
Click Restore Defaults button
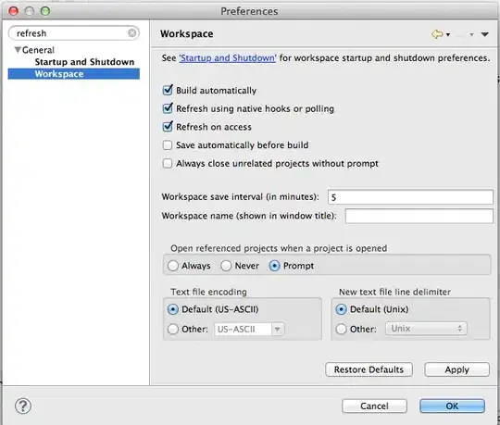pos(369,369)
